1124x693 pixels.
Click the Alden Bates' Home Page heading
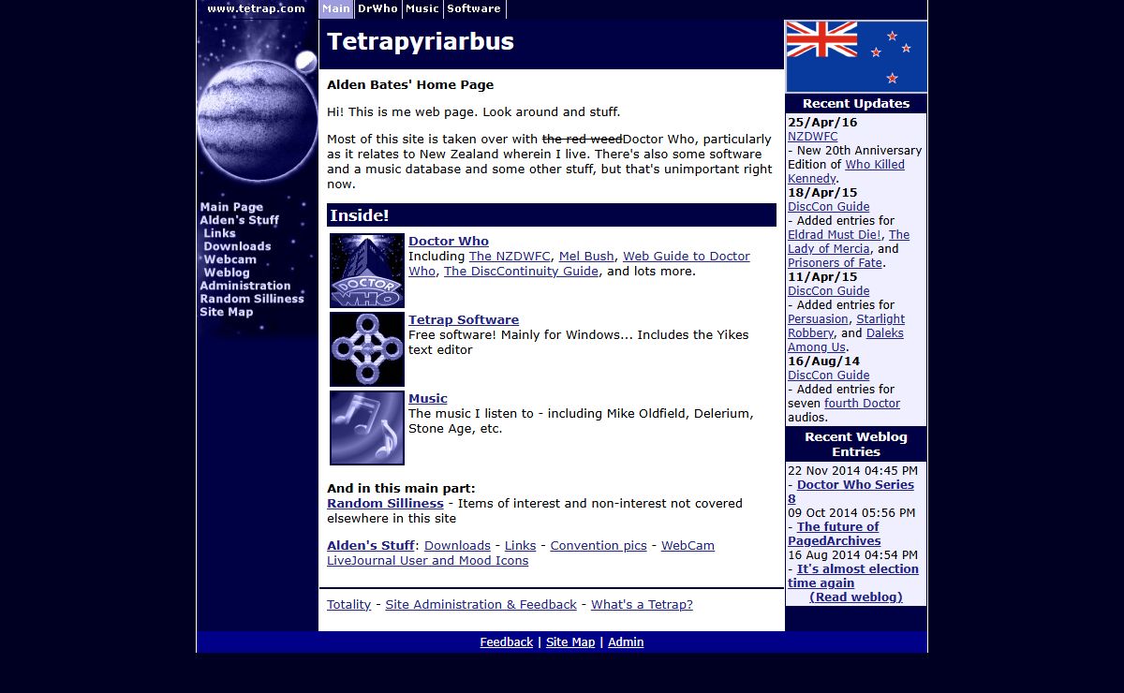[x=410, y=84]
